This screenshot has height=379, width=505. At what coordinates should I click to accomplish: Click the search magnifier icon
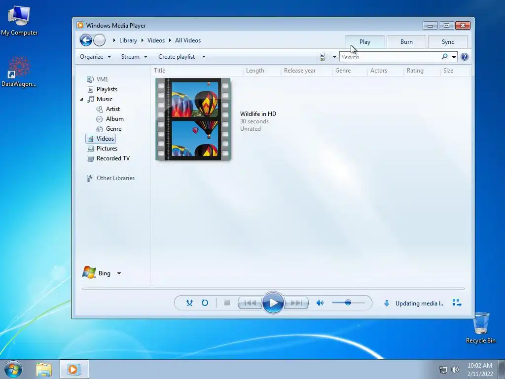[x=444, y=57]
